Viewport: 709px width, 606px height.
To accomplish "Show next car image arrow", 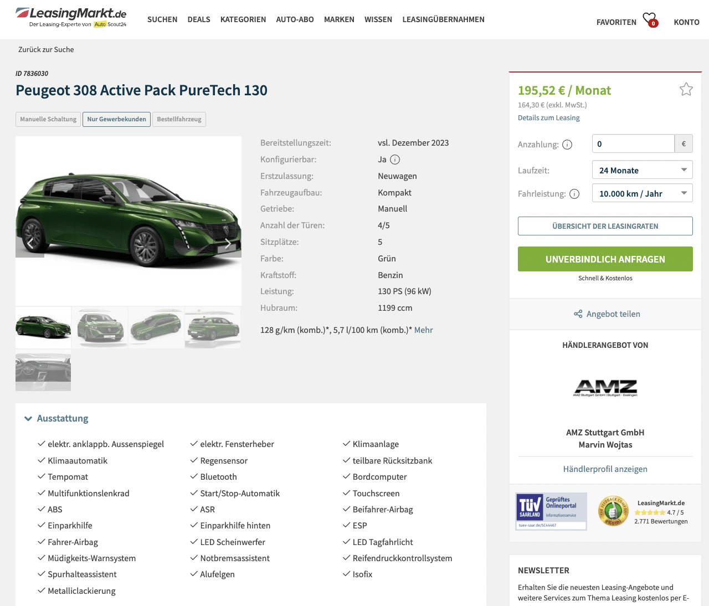I will [228, 243].
